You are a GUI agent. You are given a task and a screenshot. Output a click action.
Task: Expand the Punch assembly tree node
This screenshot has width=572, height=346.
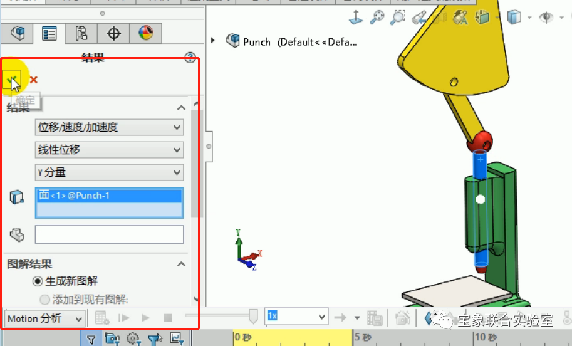[x=213, y=40]
